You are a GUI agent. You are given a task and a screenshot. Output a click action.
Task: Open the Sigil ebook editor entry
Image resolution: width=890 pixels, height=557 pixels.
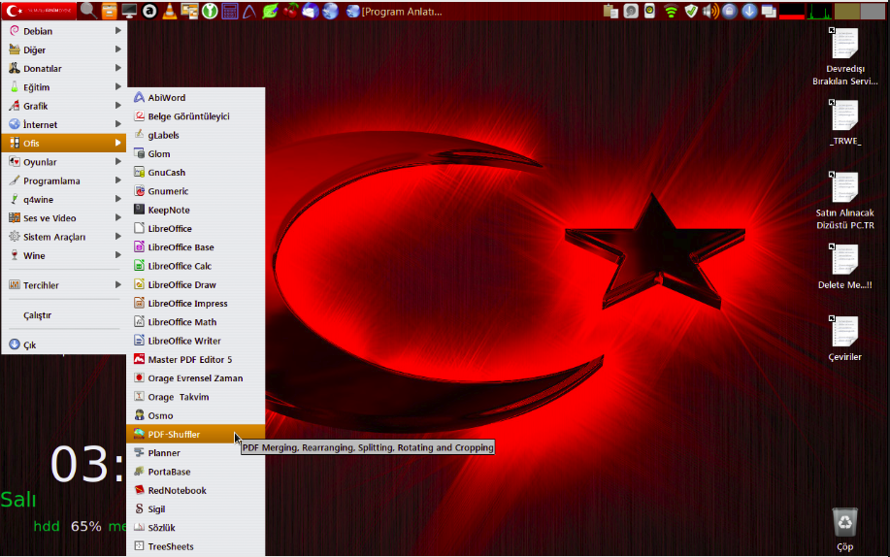click(196, 509)
